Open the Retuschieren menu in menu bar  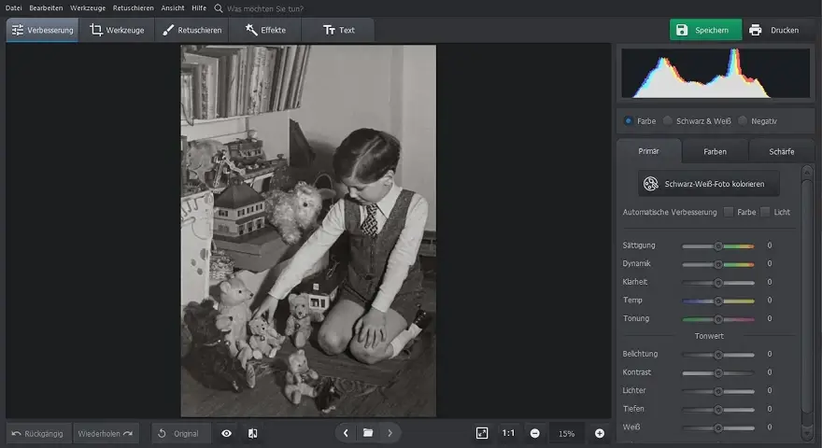point(134,7)
